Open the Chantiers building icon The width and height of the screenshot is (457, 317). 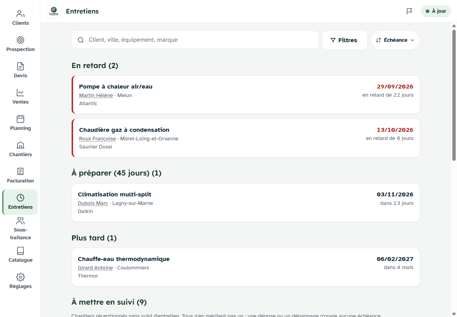(21, 145)
